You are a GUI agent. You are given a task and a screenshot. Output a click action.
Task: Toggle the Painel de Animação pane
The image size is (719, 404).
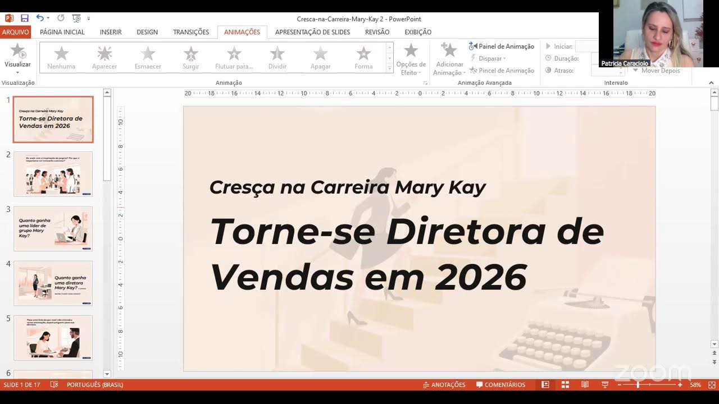pyautogui.click(x=502, y=47)
